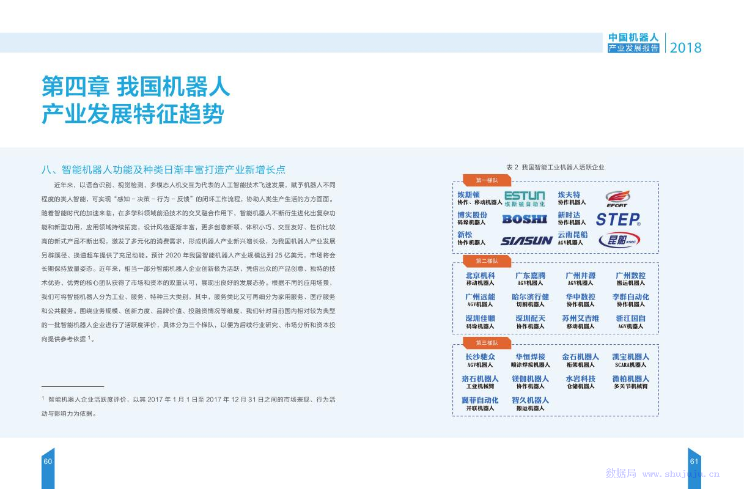
Task: Click company name 广东嘉腾
Action: [531, 276]
